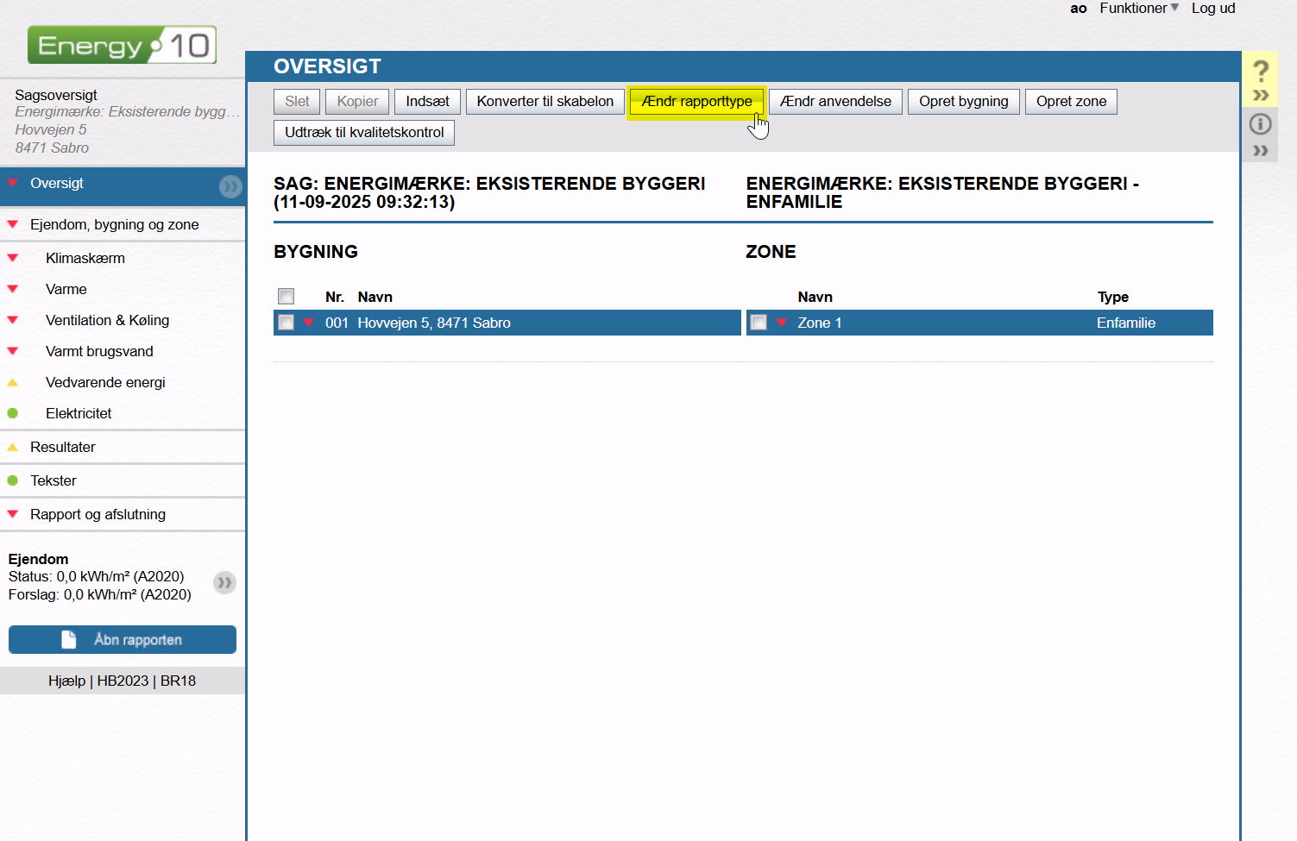Image resolution: width=1297 pixels, height=841 pixels.
Task: Open the BR18 link in footer
Action: [x=178, y=681]
